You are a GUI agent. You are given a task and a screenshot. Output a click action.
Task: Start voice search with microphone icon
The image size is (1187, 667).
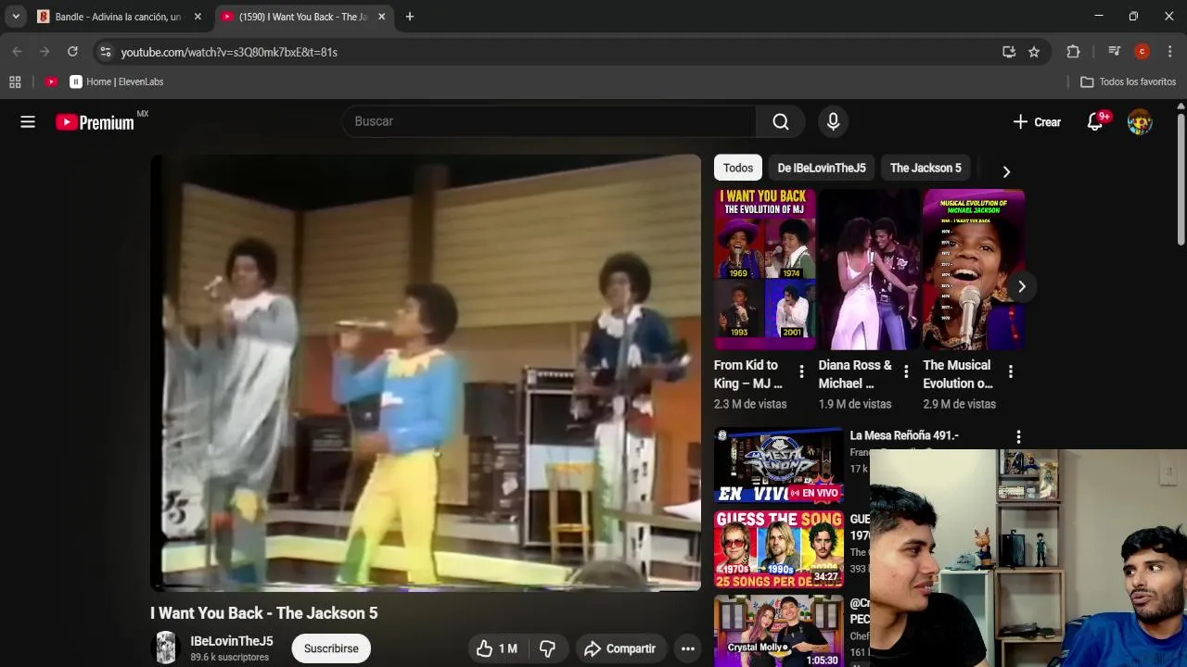(833, 121)
